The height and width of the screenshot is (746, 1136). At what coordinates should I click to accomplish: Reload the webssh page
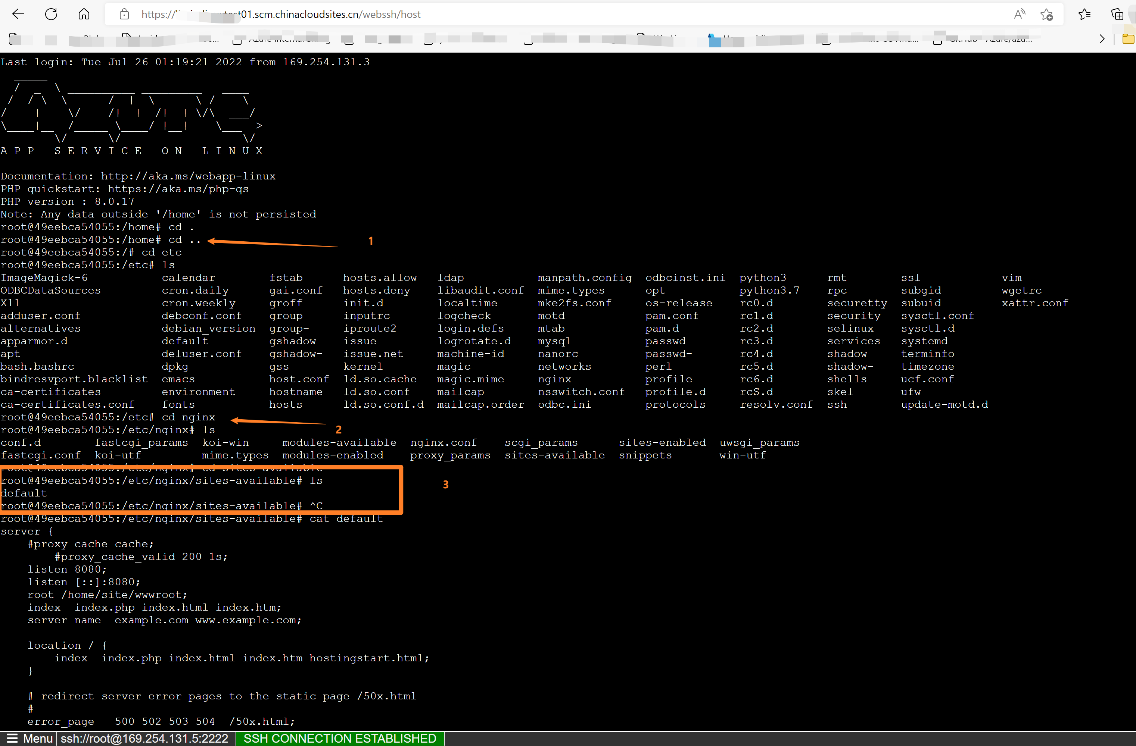click(x=51, y=14)
